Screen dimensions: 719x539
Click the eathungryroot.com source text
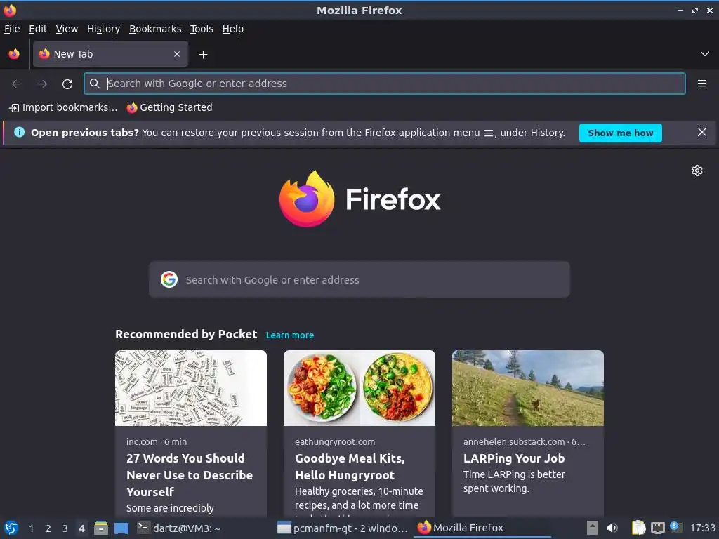(x=335, y=442)
